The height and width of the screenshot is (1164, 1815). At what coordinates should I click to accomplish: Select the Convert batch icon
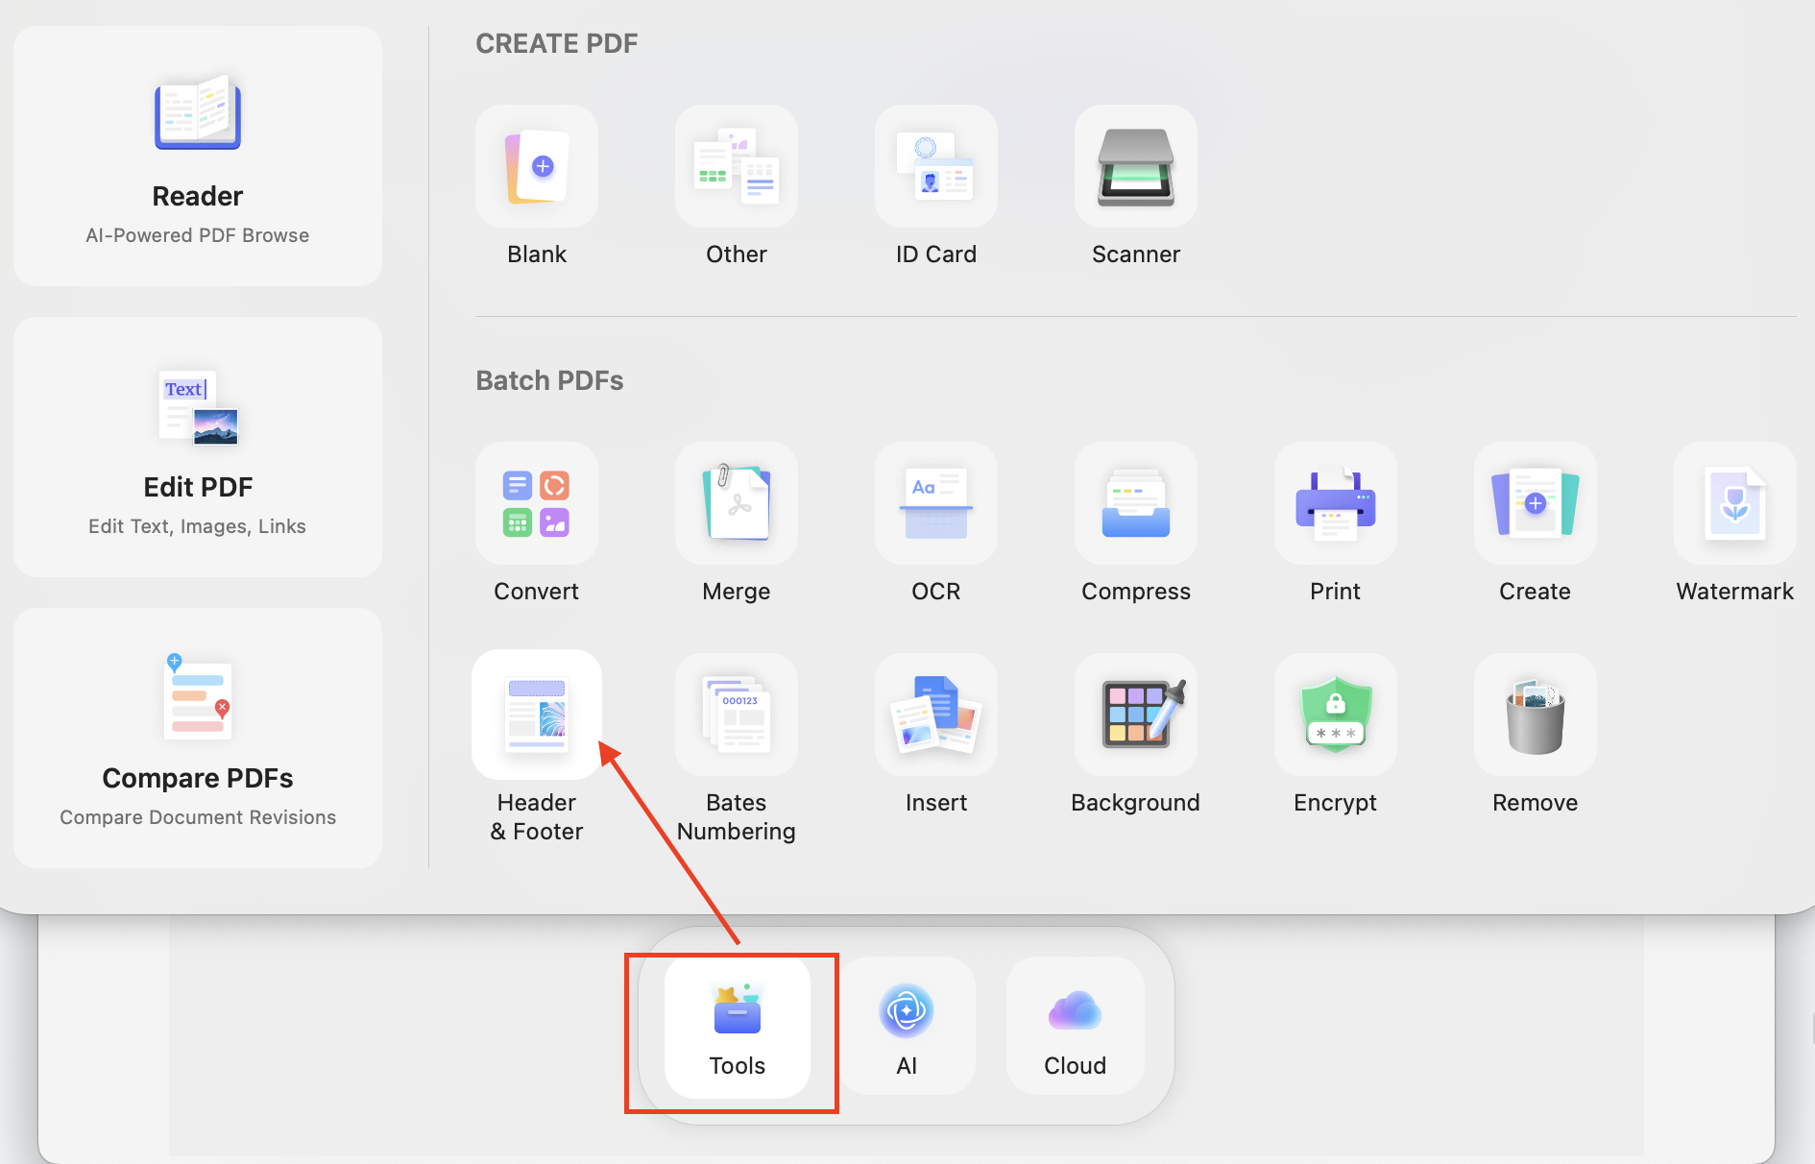tap(536, 503)
